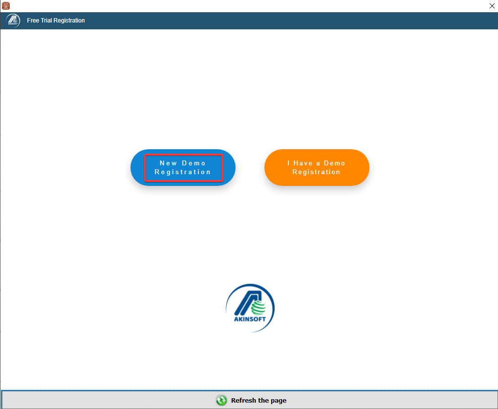Select the orange I Have a Demo Registration button
The image size is (498, 409).
(316, 168)
